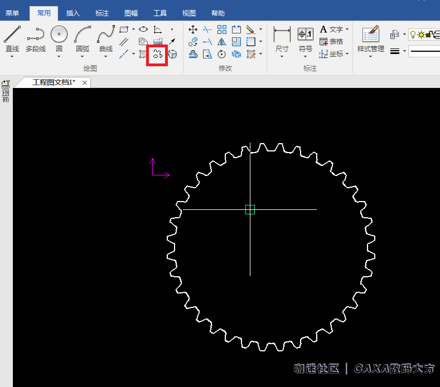Close the 工程图文档1 document tab
This screenshot has height=387, width=440.
coord(85,82)
